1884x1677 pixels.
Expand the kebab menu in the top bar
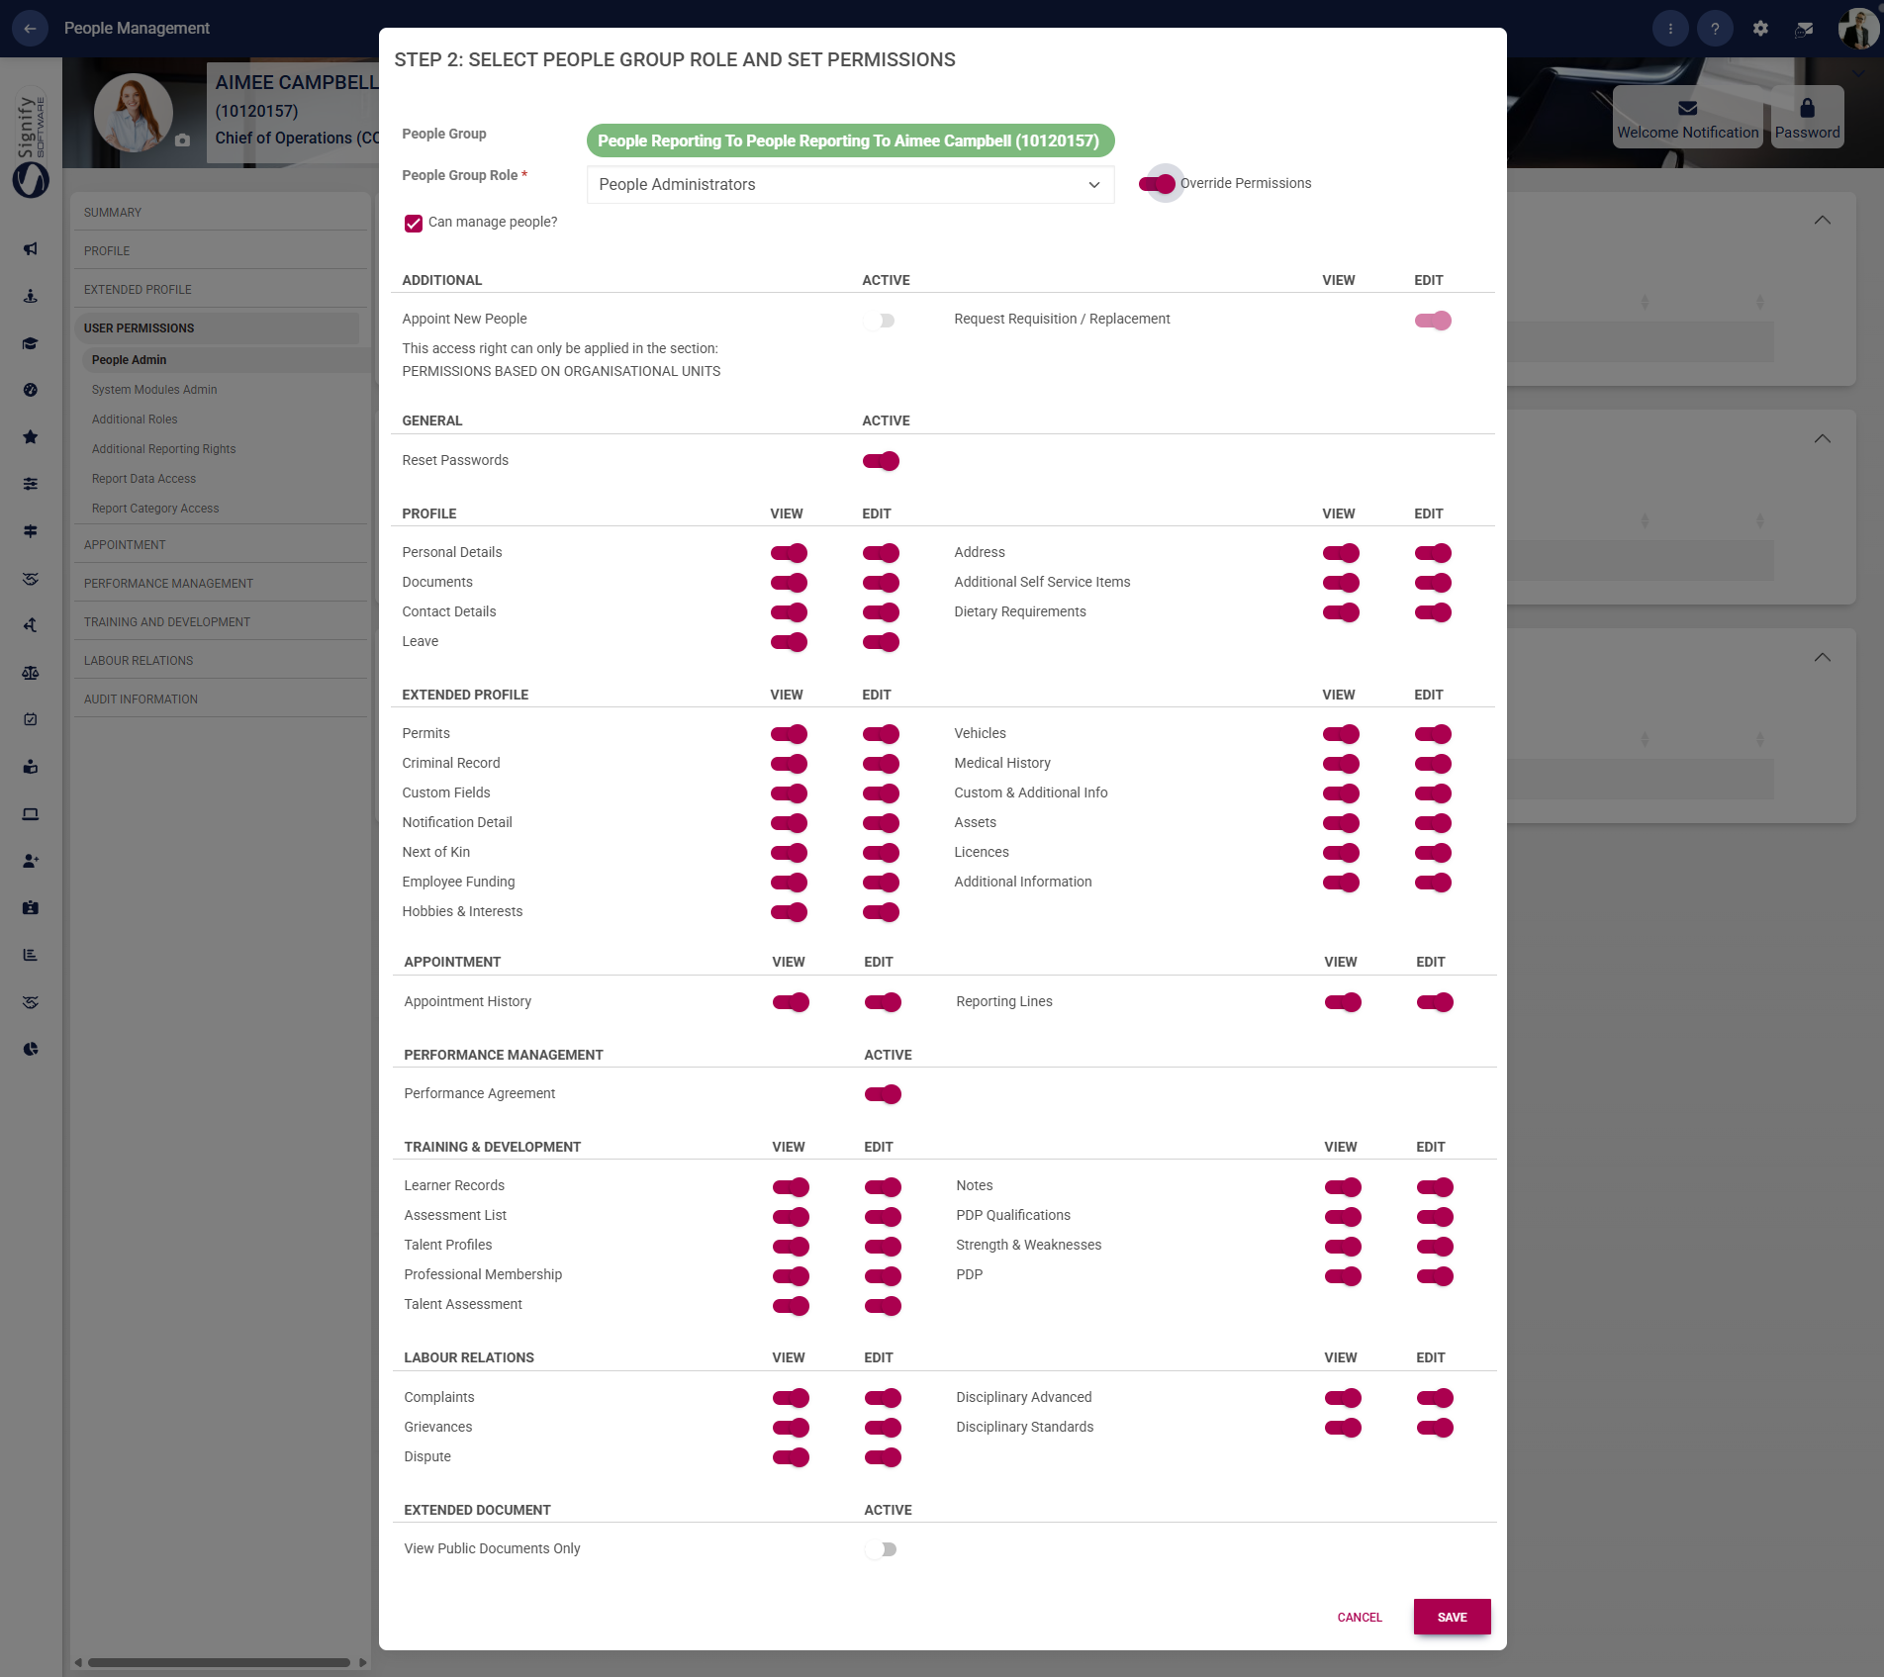1670,28
